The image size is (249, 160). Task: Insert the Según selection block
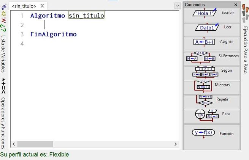coord(212,73)
